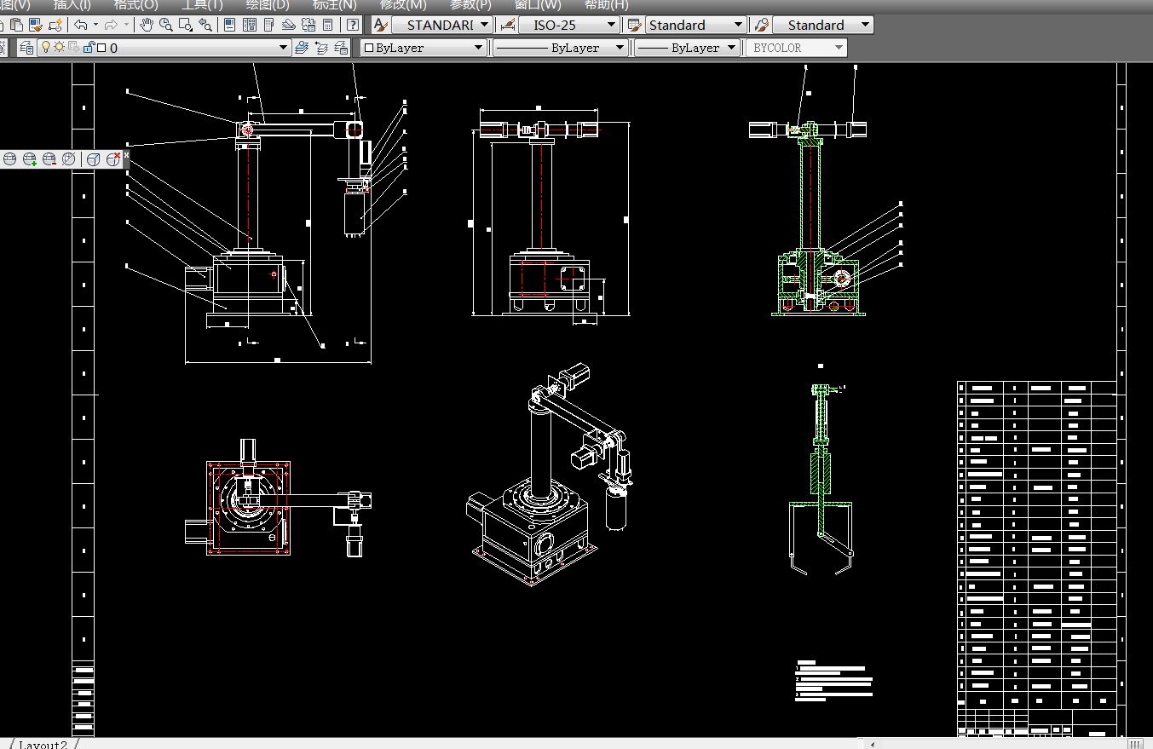Click the Layer Previous icon
The height and width of the screenshot is (749, 1153).
tap(321, 48)
